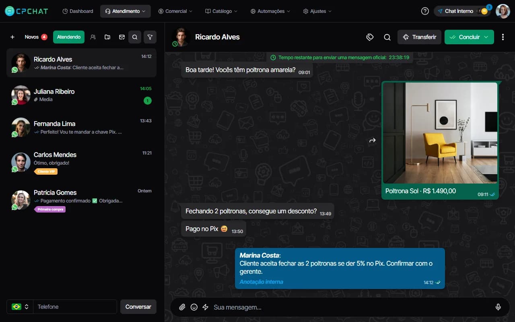Expand the Automações menu
This screenshot has width=515, height=322.
[x=270, y=11]
